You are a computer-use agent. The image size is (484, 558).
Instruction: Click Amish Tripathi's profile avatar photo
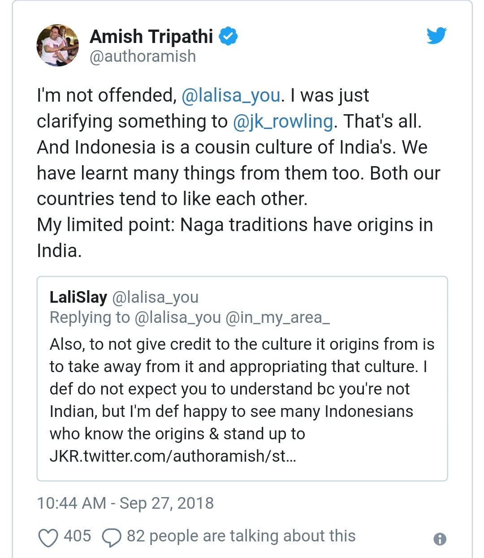(x=57, y=45)
